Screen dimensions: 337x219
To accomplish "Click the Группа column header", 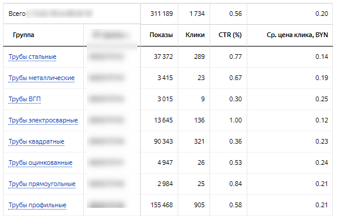I will click(x=24, y=35).
